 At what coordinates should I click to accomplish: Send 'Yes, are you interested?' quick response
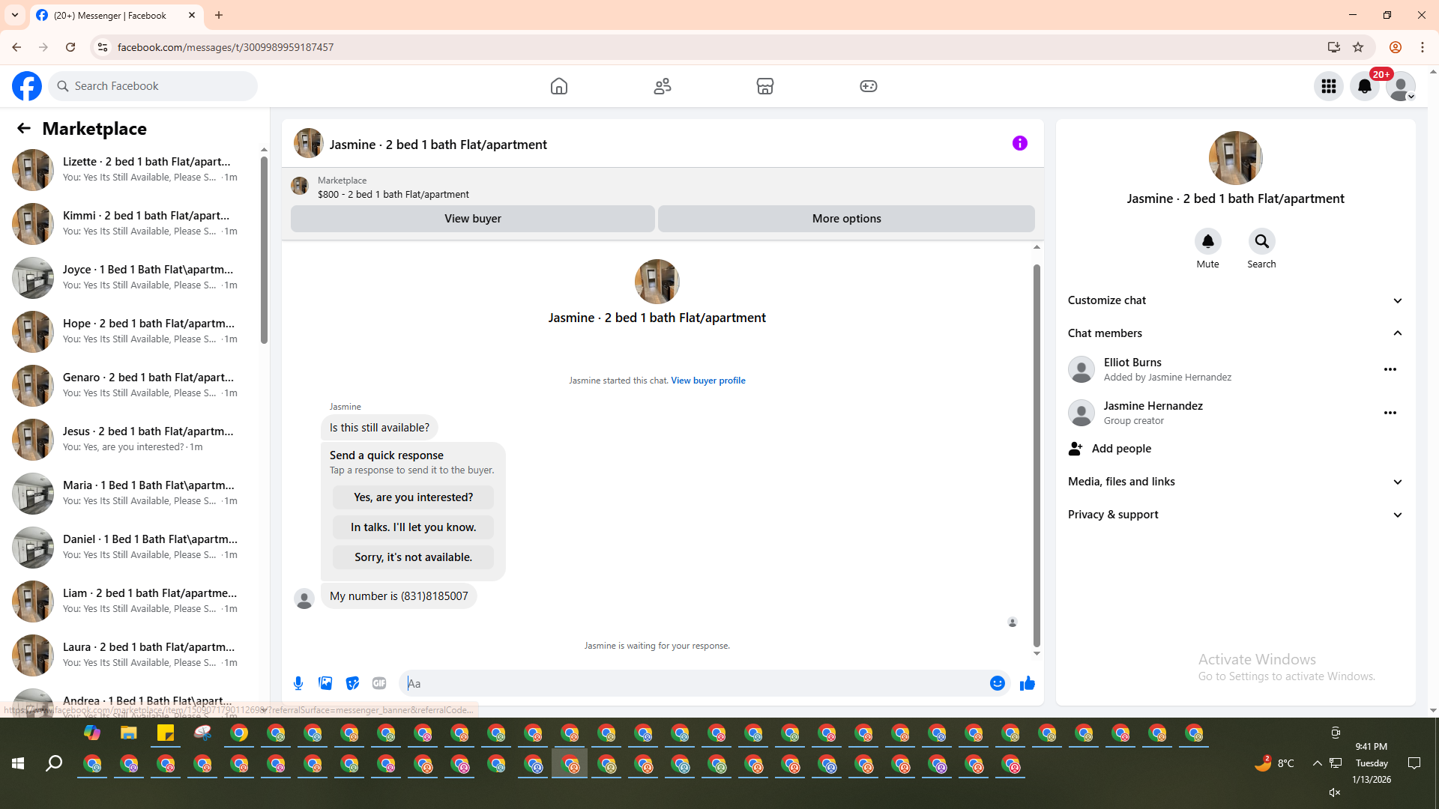[413, 497]
